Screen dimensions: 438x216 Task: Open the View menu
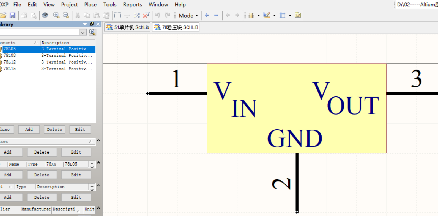[x=49, y=5]
